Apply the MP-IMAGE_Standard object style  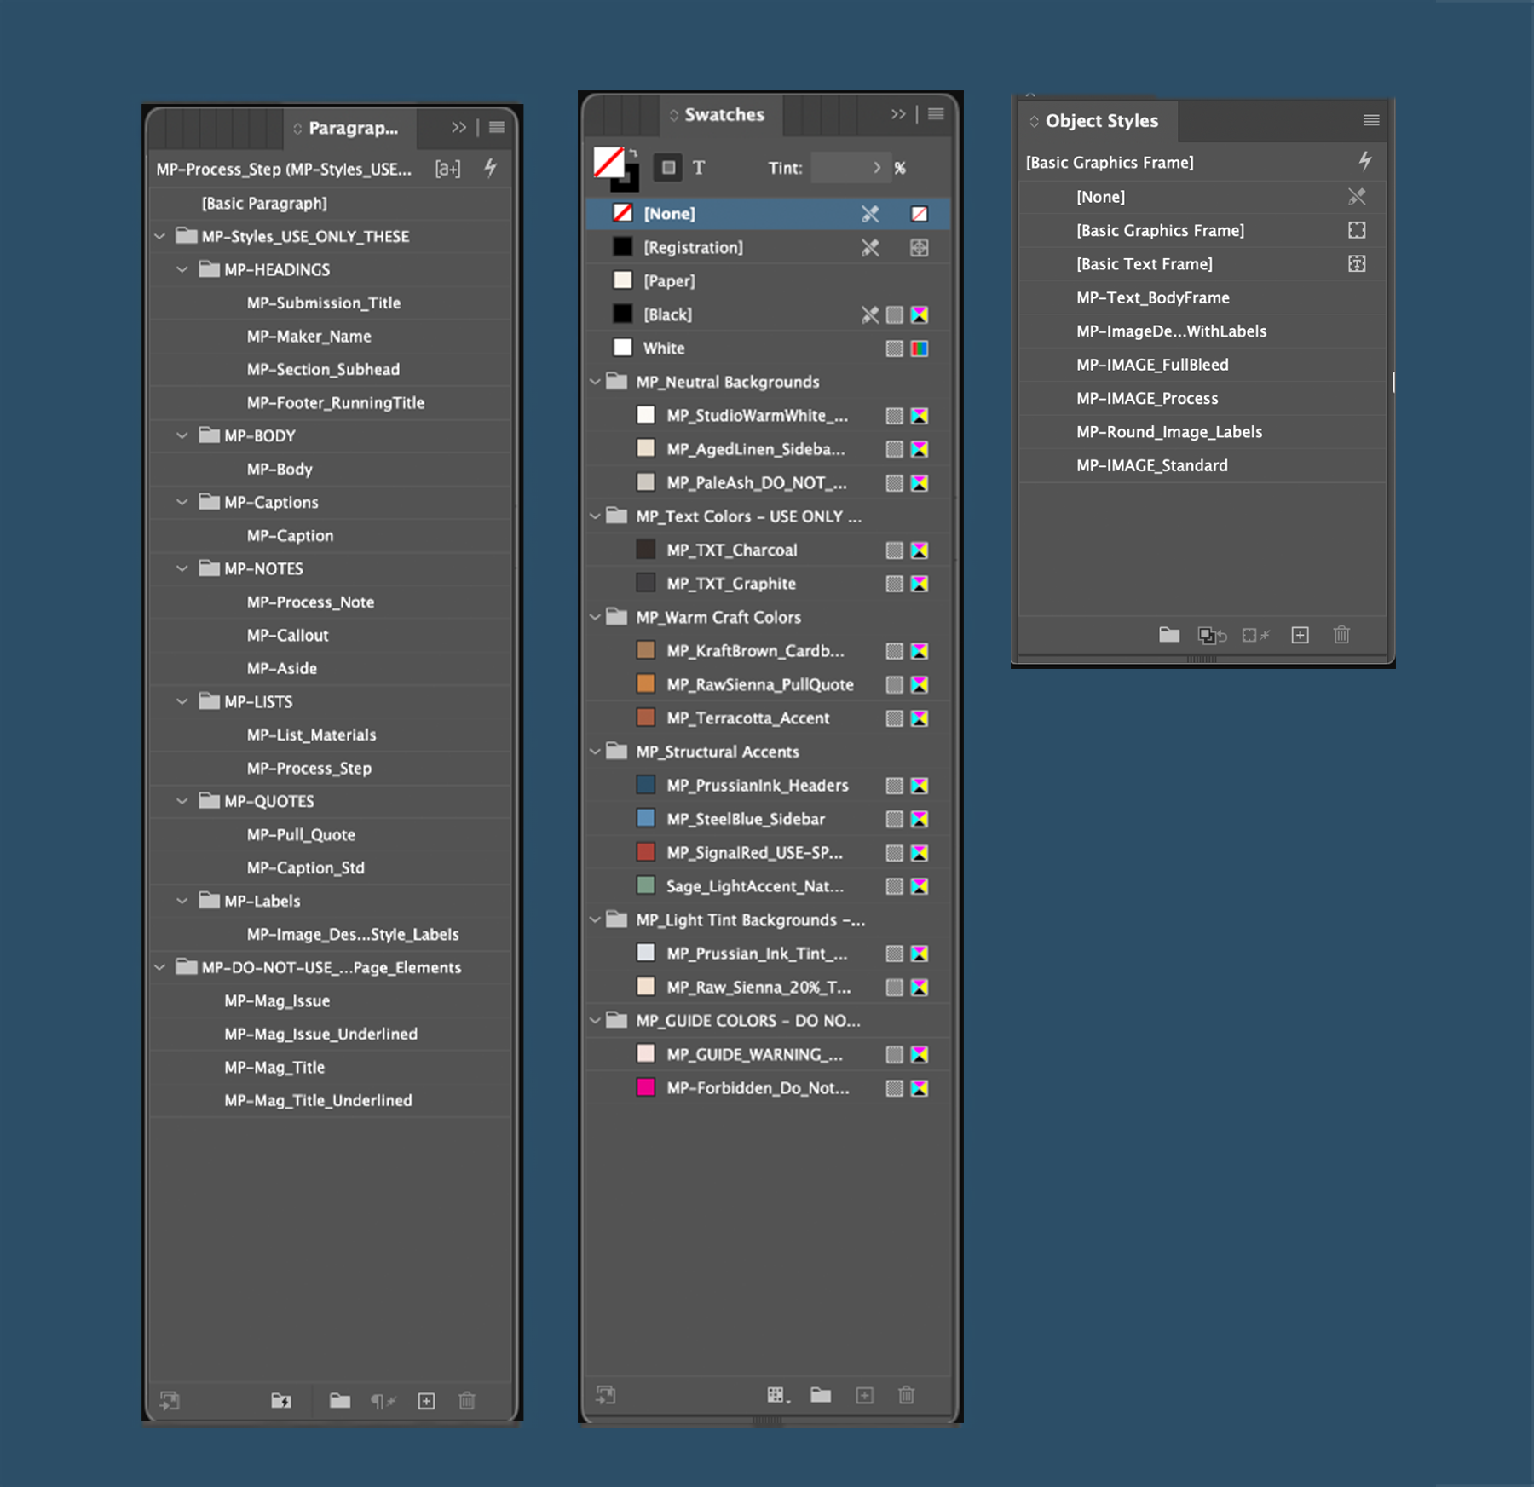(1202, 465)
